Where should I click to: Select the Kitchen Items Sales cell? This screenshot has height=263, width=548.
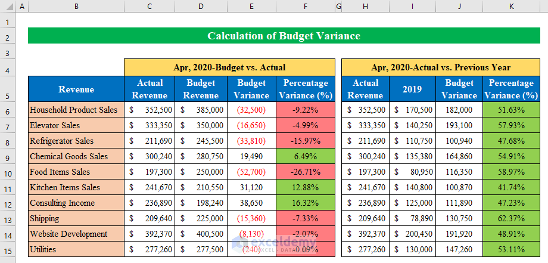tap(76, 187)
